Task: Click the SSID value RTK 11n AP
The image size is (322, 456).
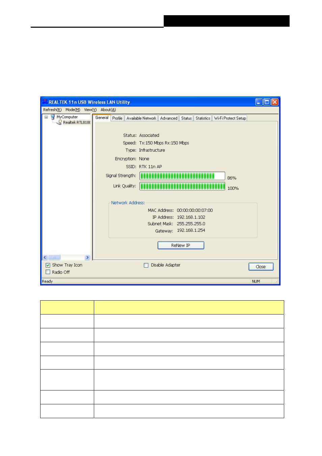Action: 151,167
